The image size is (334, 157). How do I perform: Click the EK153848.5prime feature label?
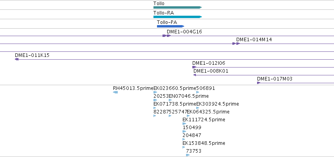pos(204,143)
